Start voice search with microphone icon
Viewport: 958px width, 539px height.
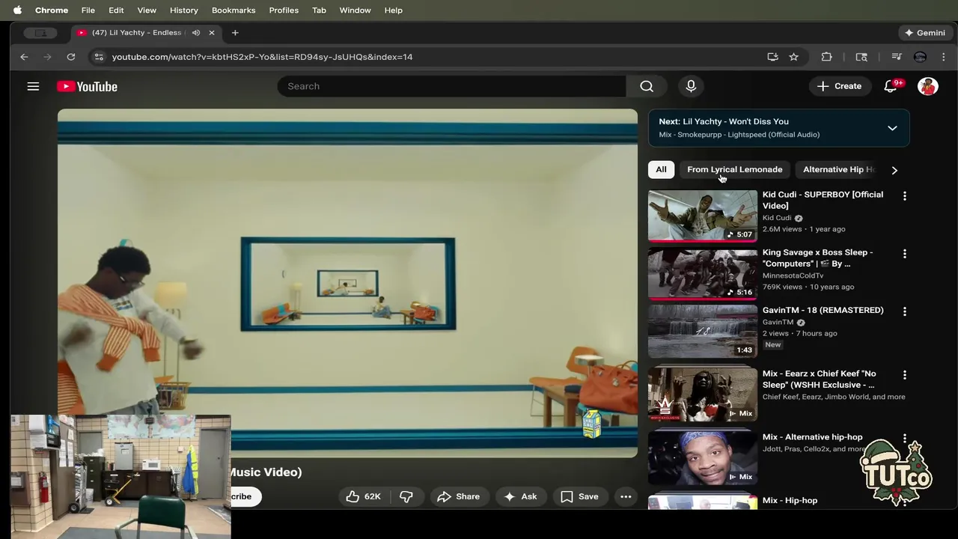[691, 86]
